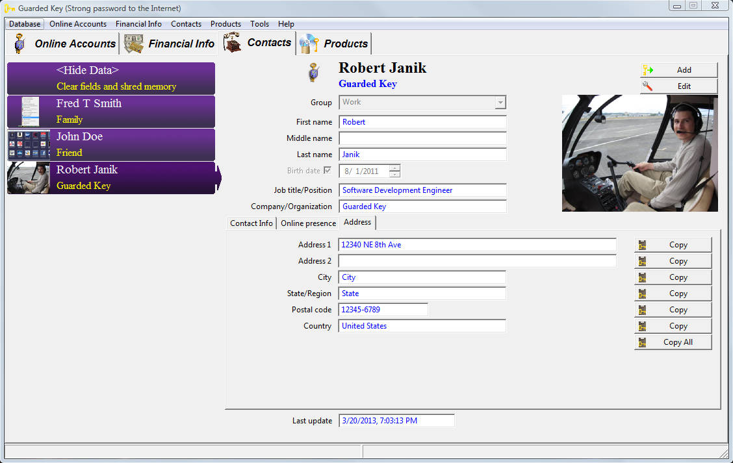Viewport: 733px width, 463px height.
Task: Click the Guarded Key logo beside Robert Janik heading
Action: pyautogui.click(x=314, y=73)
